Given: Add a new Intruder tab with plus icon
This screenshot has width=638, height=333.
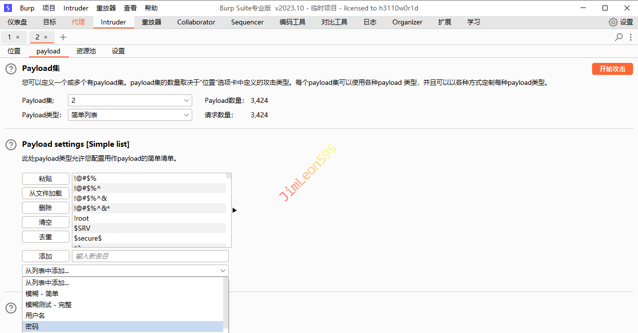Looking at the screenshot, I should (63, 37).
